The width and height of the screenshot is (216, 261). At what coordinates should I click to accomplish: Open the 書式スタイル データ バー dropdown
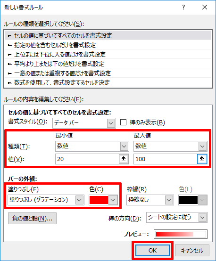pos(84,123)
